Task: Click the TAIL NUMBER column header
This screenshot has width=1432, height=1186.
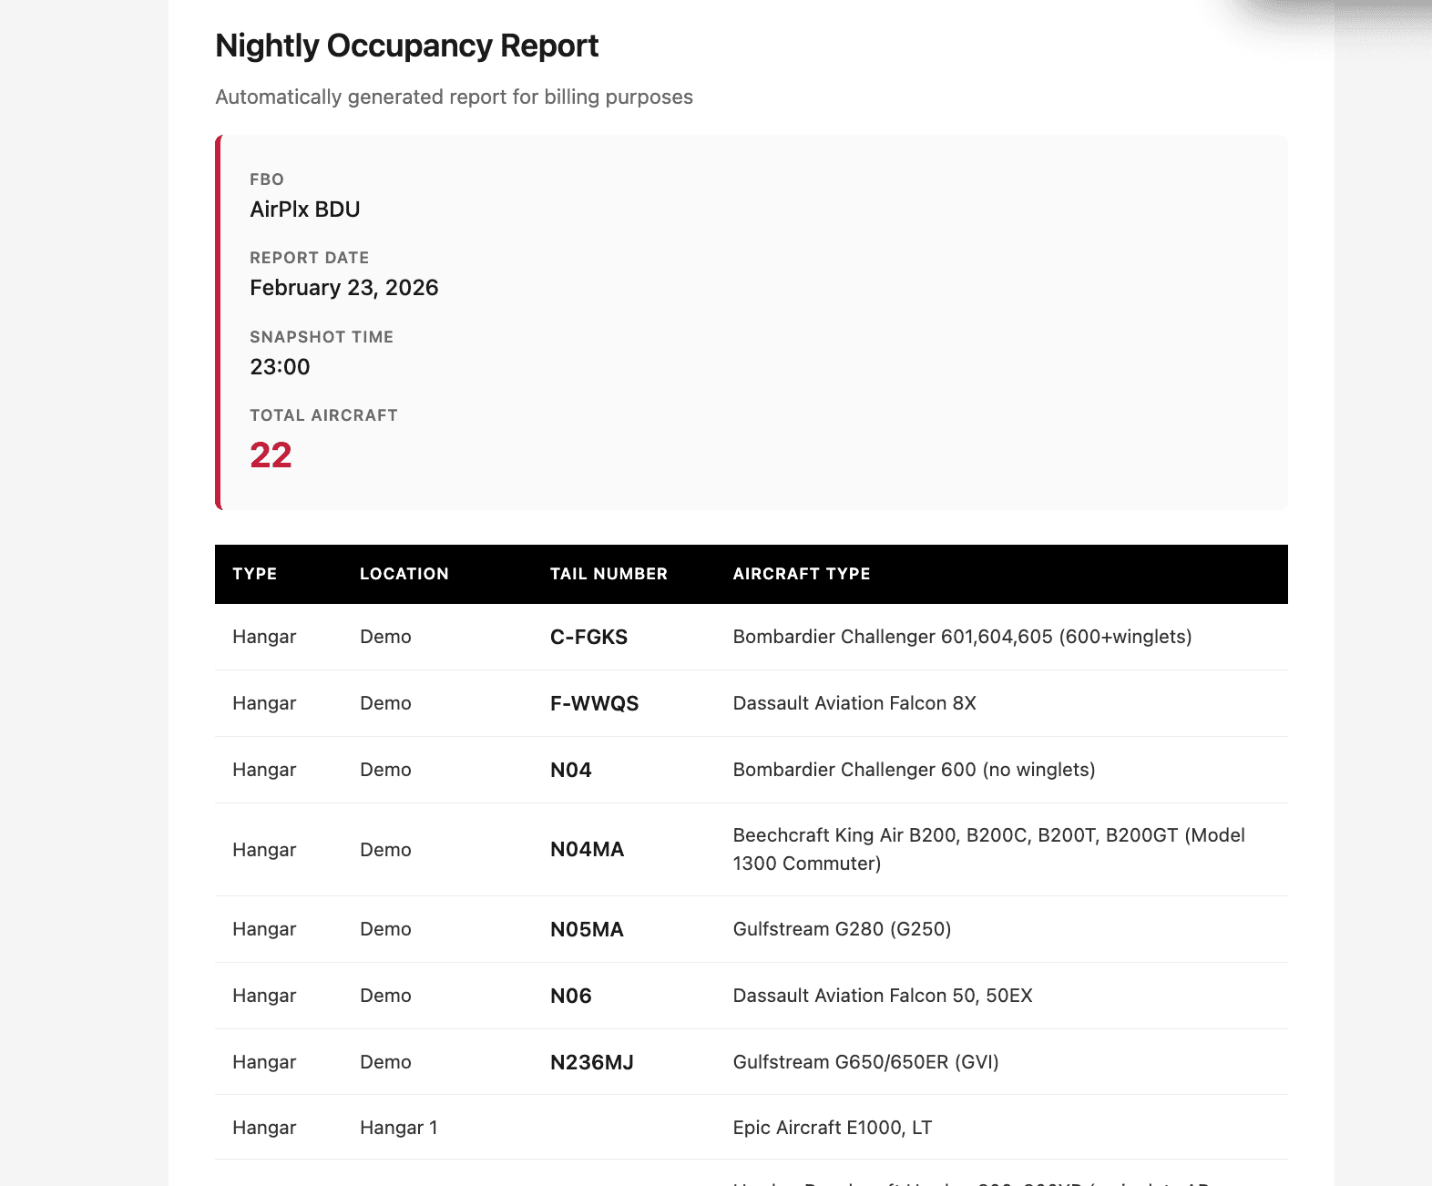Action: 609,574
